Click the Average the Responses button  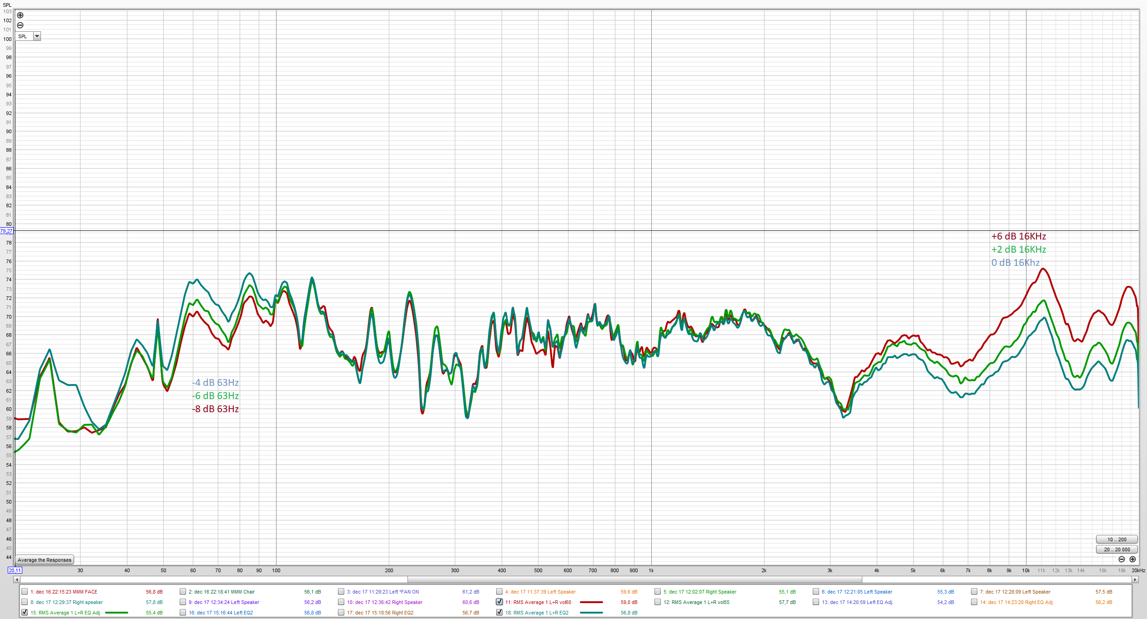tap(45, 560)
